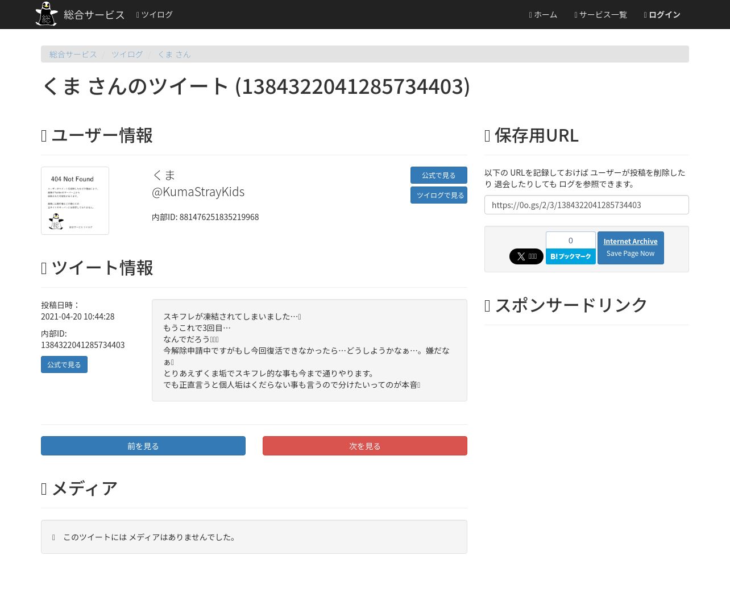Click the 404 Not Found profile thumbnail
Screen dimensions: 730x605
coord(75,201)
